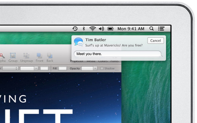Click the Messages icon in the notification
197x123 pixels.
pos(78,42)
